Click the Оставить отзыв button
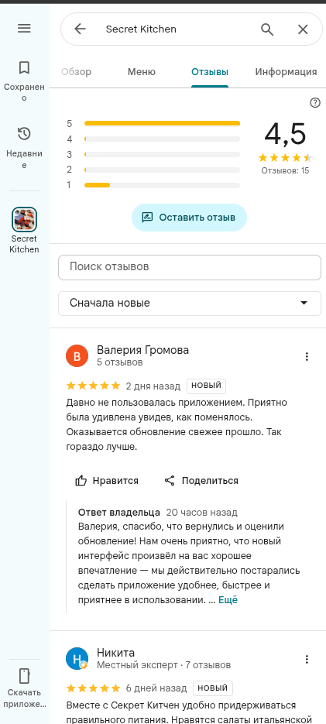The width and height of the screenshot is (326, 724). click(189, 218)
